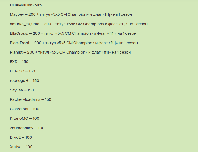
Task: Select the zhumanaliev — 100 entry
Action: pos(27,128)
